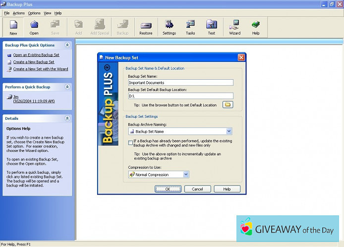
Task: Enable update existing Backup Archive checkbox
Action: [x=130, y=141]
